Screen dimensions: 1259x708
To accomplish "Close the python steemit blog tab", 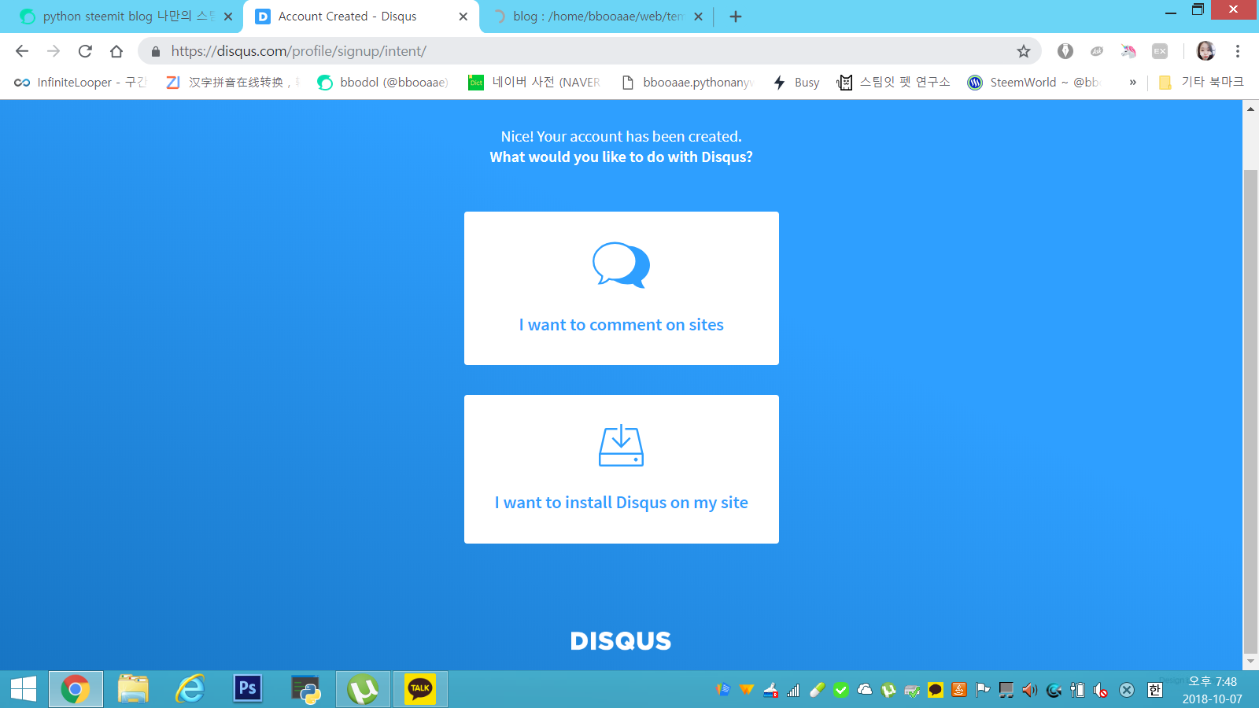I will point(228,17).
